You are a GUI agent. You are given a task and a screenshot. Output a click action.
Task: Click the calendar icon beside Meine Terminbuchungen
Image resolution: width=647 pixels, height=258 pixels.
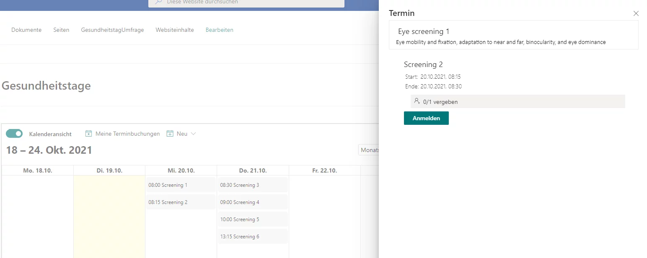click(x=88, y=133)
